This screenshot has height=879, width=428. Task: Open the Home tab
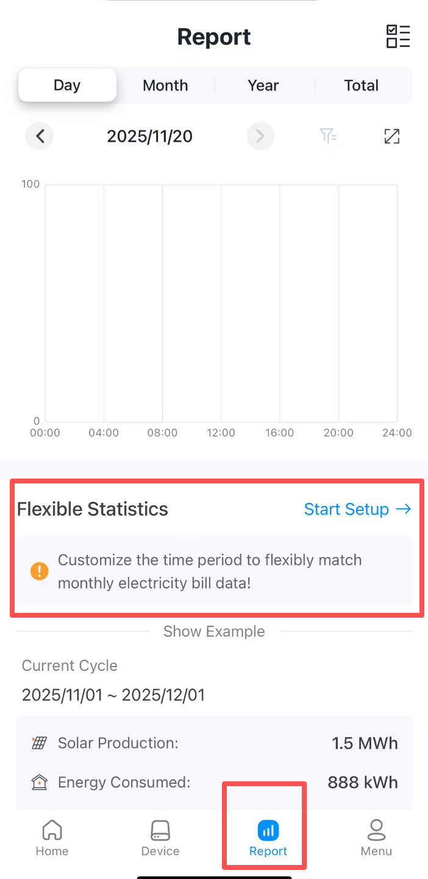pyautogui.click(x=52, y=837)
